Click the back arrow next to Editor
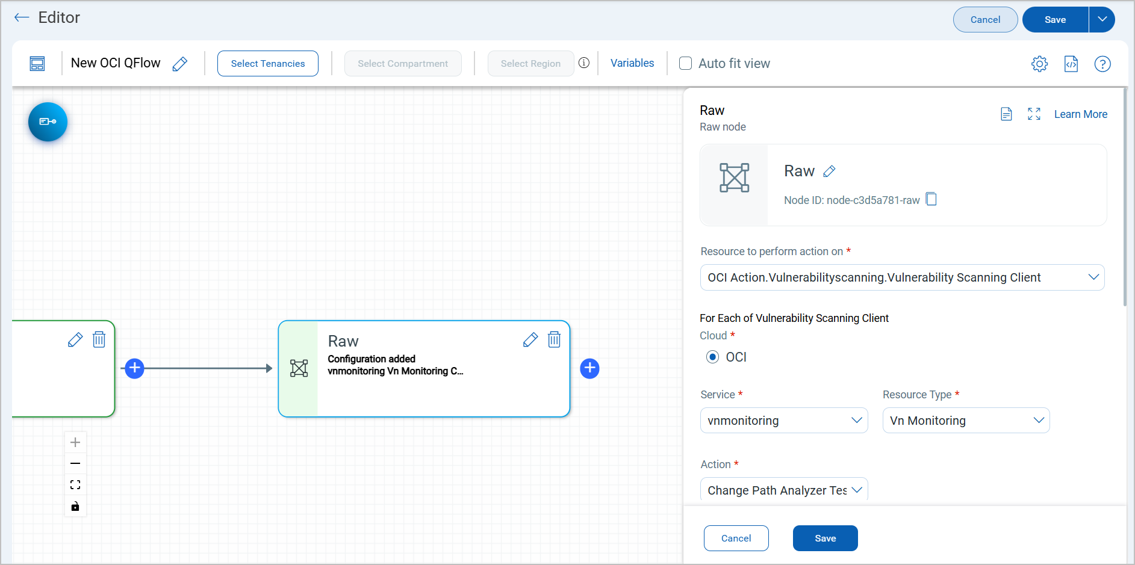The height and width of the screenshot is (565, 1135). click(x=22, y=17)
